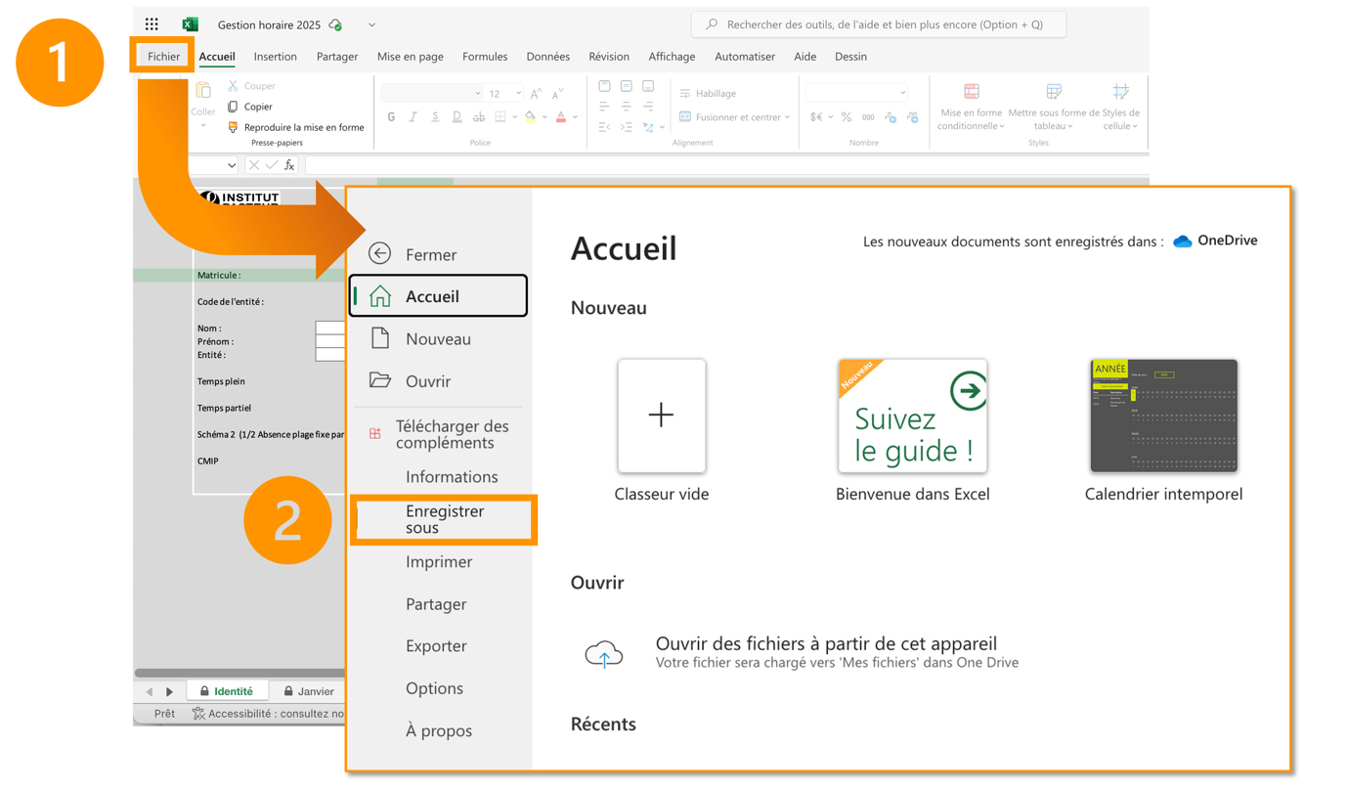Click Enregistrer sous in the file menu
1348x790 pixels.
click(444, 519)
